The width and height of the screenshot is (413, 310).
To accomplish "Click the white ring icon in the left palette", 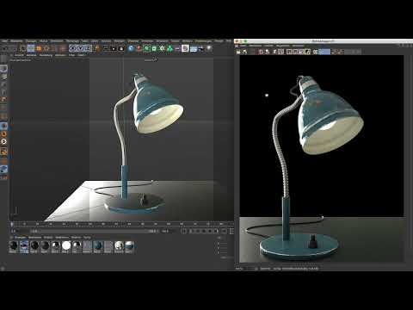I will (3, 141).
